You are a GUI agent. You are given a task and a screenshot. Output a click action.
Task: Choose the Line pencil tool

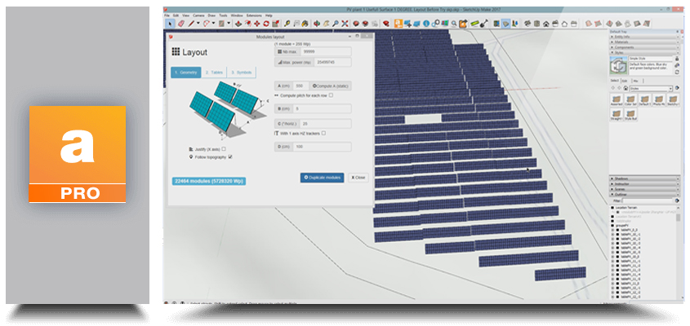(191, 24)
